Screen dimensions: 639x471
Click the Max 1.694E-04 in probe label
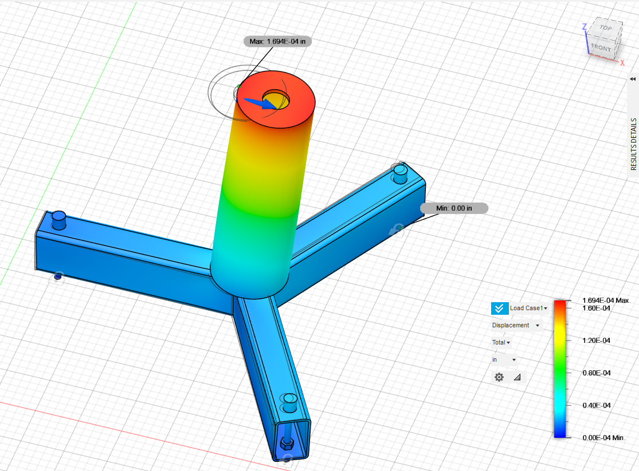(277, 41)
